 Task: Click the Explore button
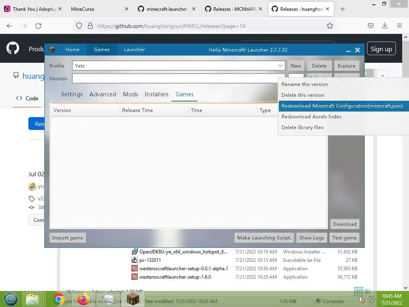click(x=346, y=66)
